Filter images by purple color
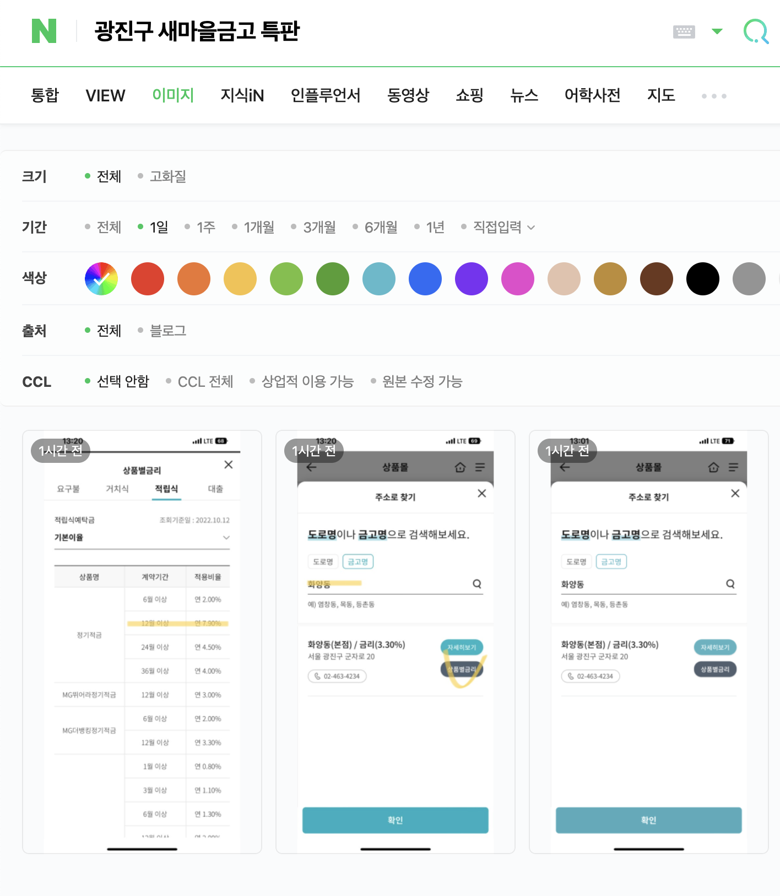Viewport: 780px width, 896px height. [472, 279]
